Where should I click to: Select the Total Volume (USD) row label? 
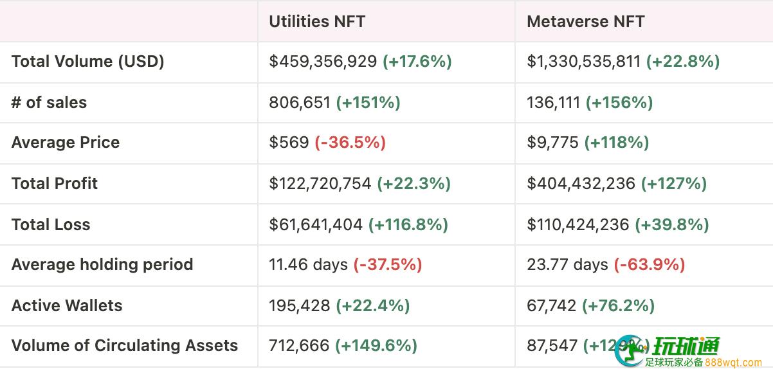pyautogui.click(x=88, y=62)
